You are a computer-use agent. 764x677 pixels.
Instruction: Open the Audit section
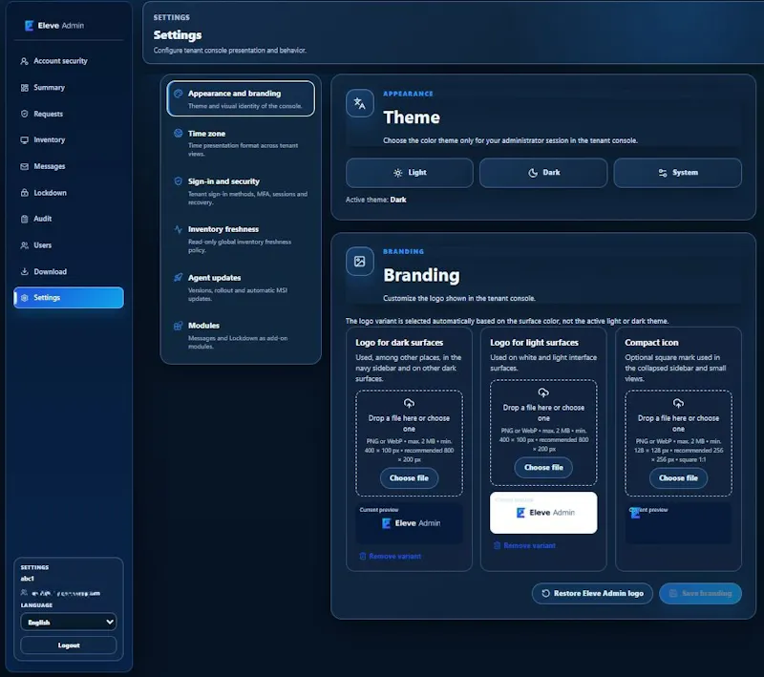point(68,219)
